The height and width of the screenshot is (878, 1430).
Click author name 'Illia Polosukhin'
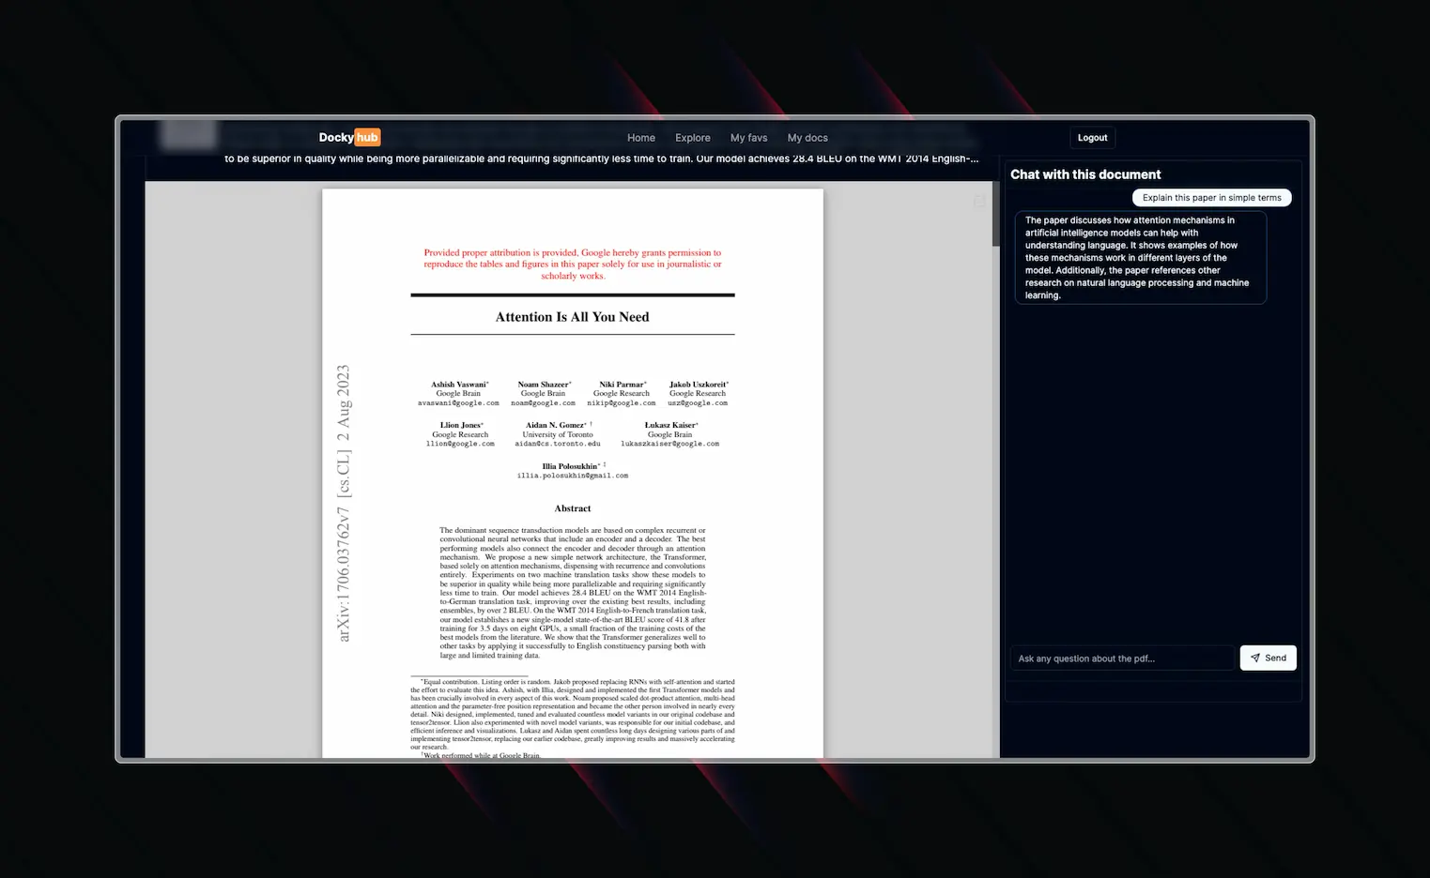pyautogui.click(x=571, y=466)
